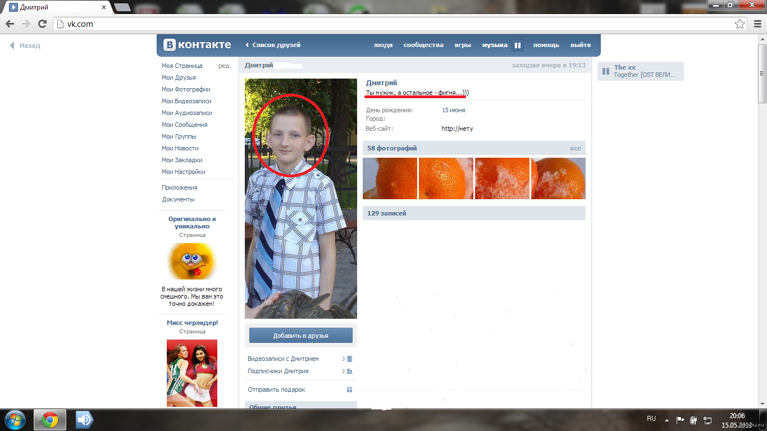Open Мои Друзья
767x431 pixels.
pyautogui.click(x=179, y=77)
